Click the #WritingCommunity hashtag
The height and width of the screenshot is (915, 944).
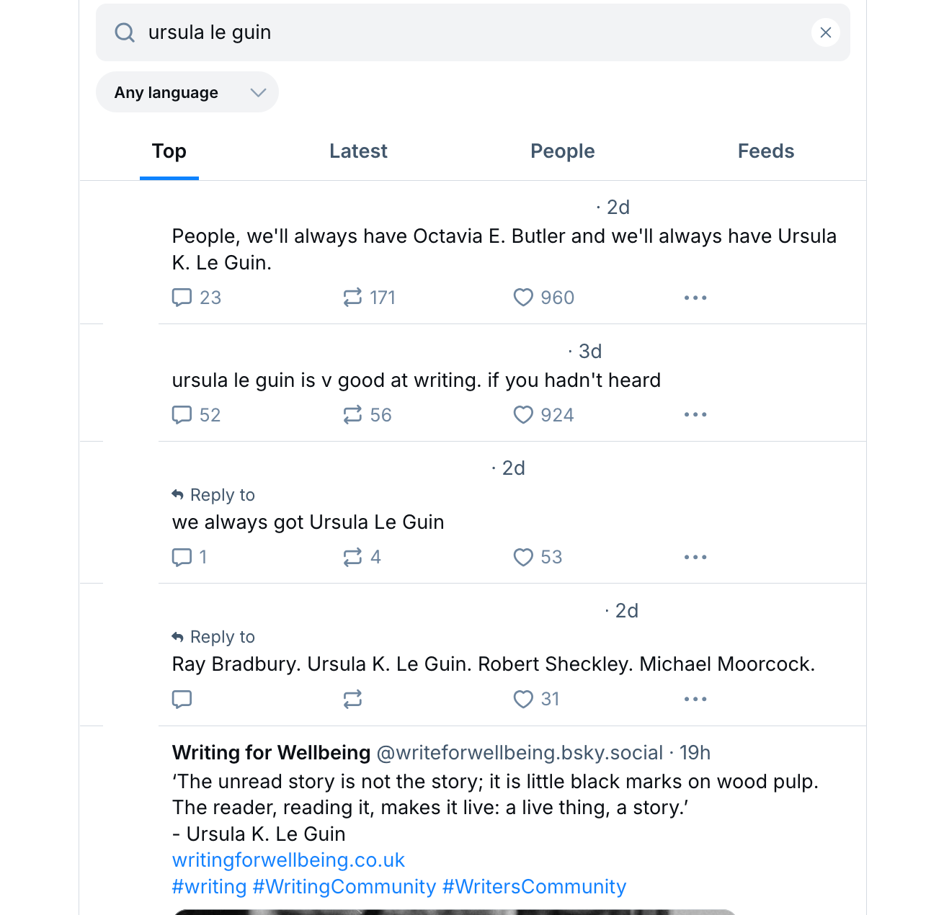coord(344,887)
